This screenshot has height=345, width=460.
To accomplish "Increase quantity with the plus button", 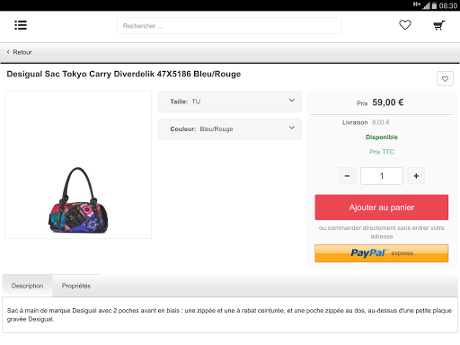I will pyautogui.click(x=416, y=176).
